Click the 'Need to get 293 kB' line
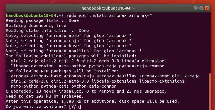 pyautogui.click(x=45, y=96)
